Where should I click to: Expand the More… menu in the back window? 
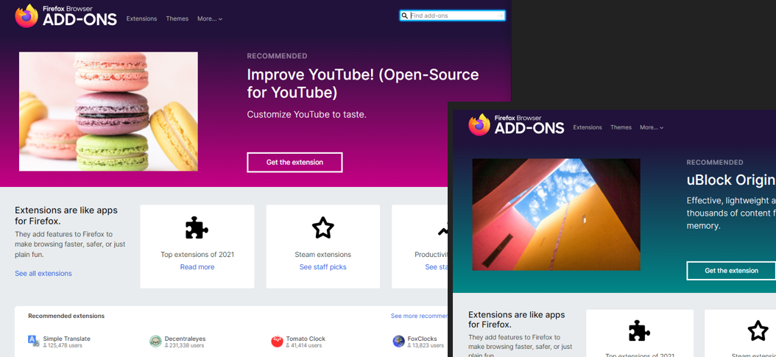click(210, 19)
